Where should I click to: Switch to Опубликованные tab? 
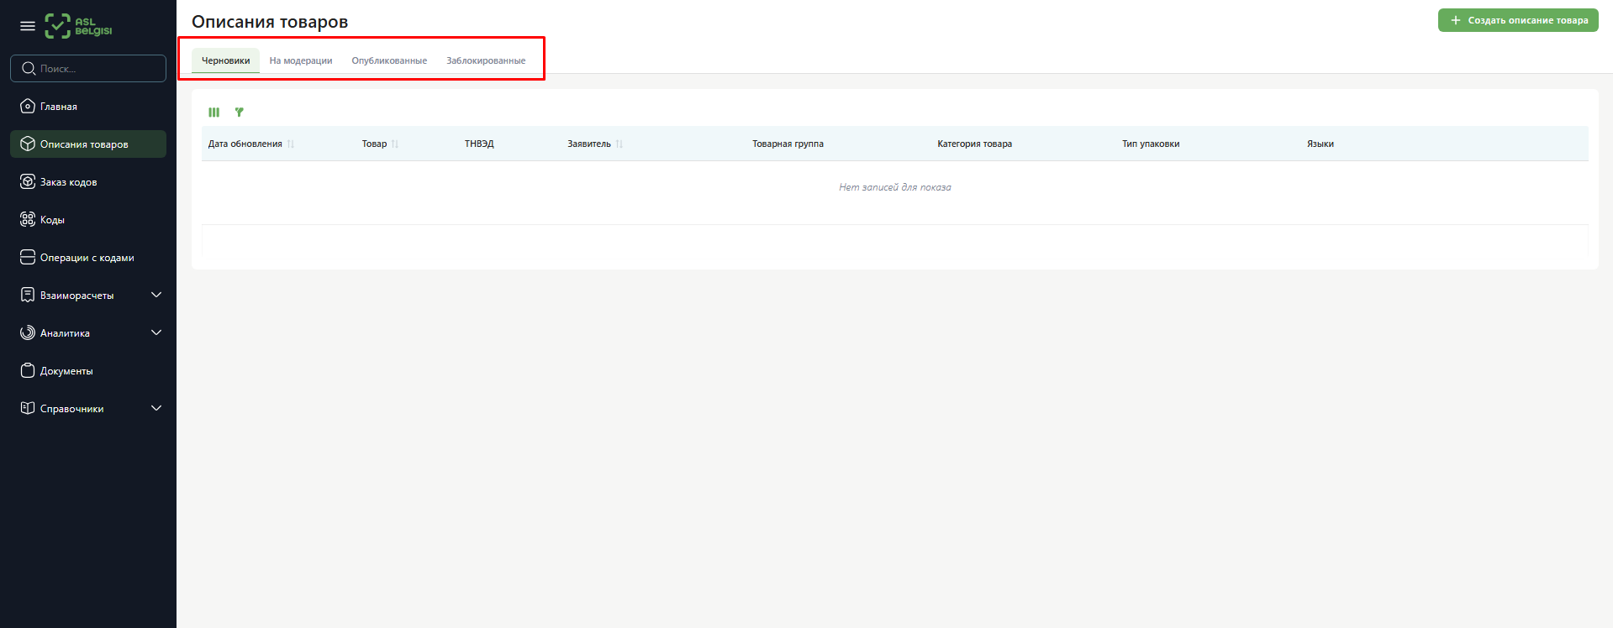(389, 60)
